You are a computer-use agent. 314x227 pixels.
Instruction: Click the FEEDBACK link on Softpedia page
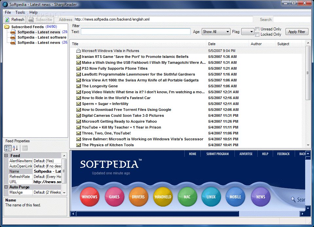coord(283,154)
